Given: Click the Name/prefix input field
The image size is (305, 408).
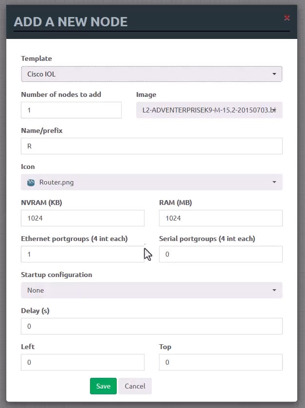Looking at the screenshot, I should pyautogui.click(x=152, y=146).
